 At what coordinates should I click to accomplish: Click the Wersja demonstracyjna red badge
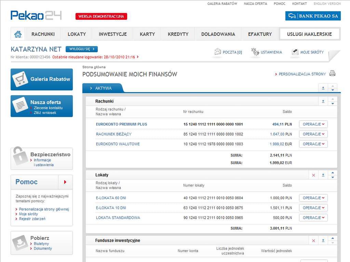101,16
